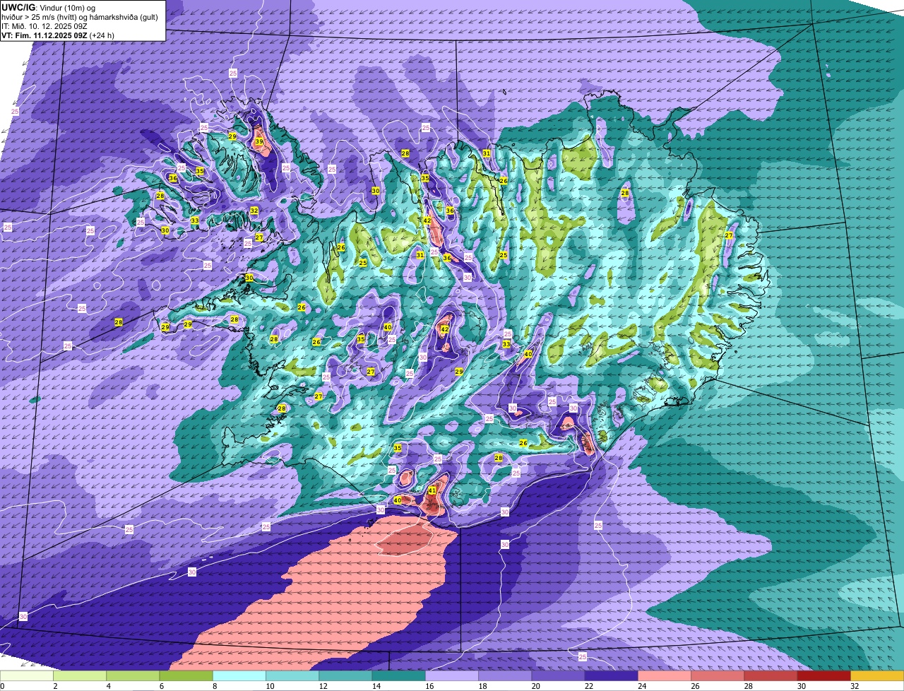Pick the above-32 m/s orange scale swatch
The width and height of the screenshot is (904, 691).
pyautogui.click(x=877, y=675)
